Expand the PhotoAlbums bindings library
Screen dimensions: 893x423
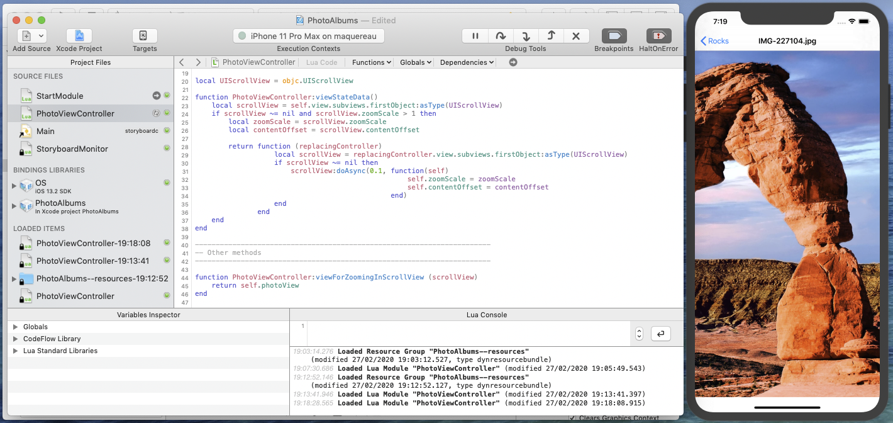pyautogui.click(x=14, y=206)
